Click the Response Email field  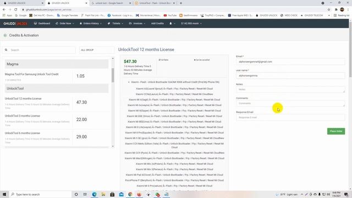290,117
